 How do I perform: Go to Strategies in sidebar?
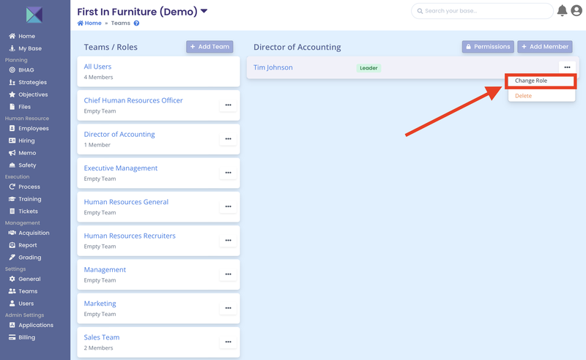(x=32, y=83)
